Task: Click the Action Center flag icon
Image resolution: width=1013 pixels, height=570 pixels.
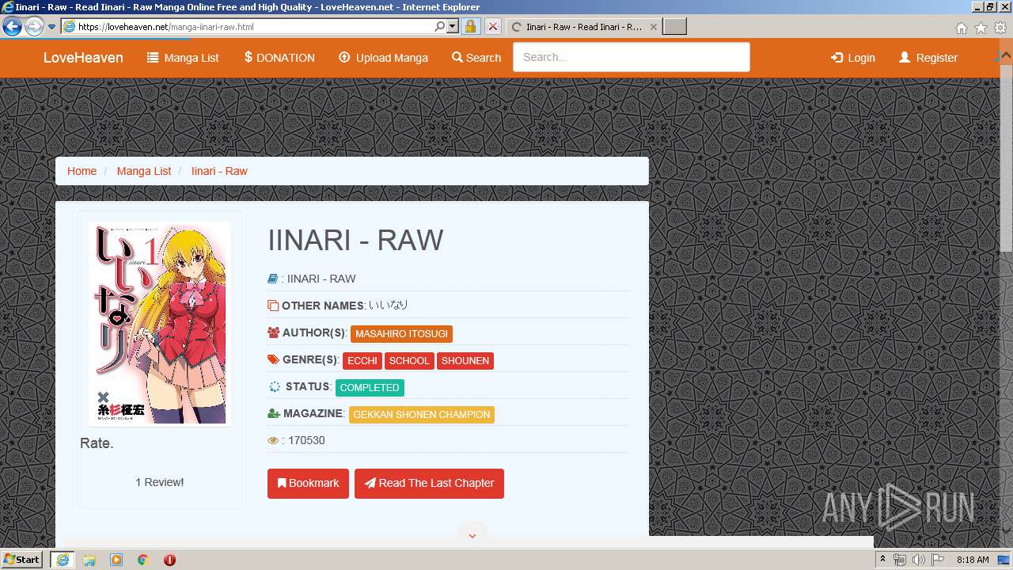Action: 937,560
